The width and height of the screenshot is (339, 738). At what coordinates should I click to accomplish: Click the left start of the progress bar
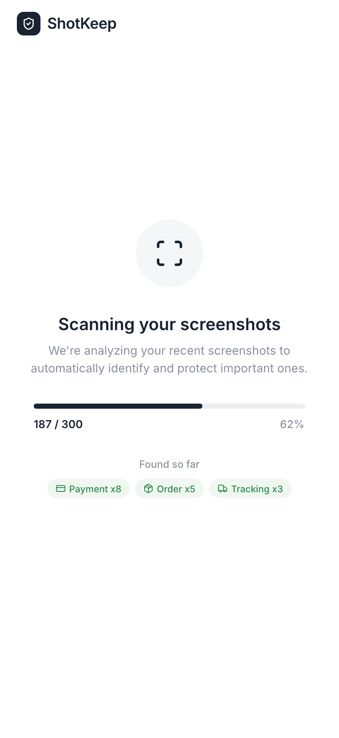point(37,406)
